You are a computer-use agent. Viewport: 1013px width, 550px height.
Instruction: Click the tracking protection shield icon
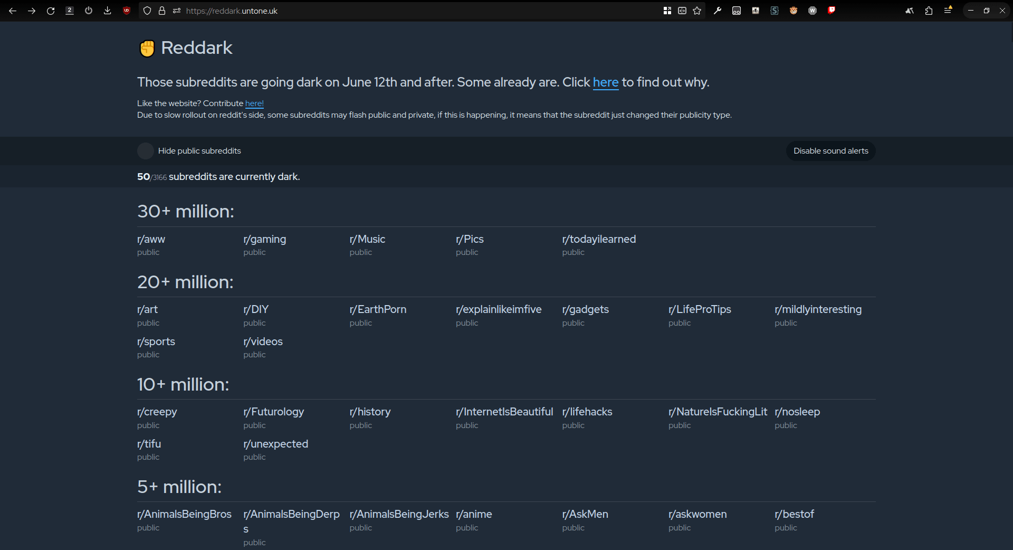pos(147,11)
